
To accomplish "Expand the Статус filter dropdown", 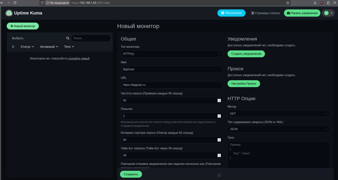I will pyautogui.click(x=27, y=47).
